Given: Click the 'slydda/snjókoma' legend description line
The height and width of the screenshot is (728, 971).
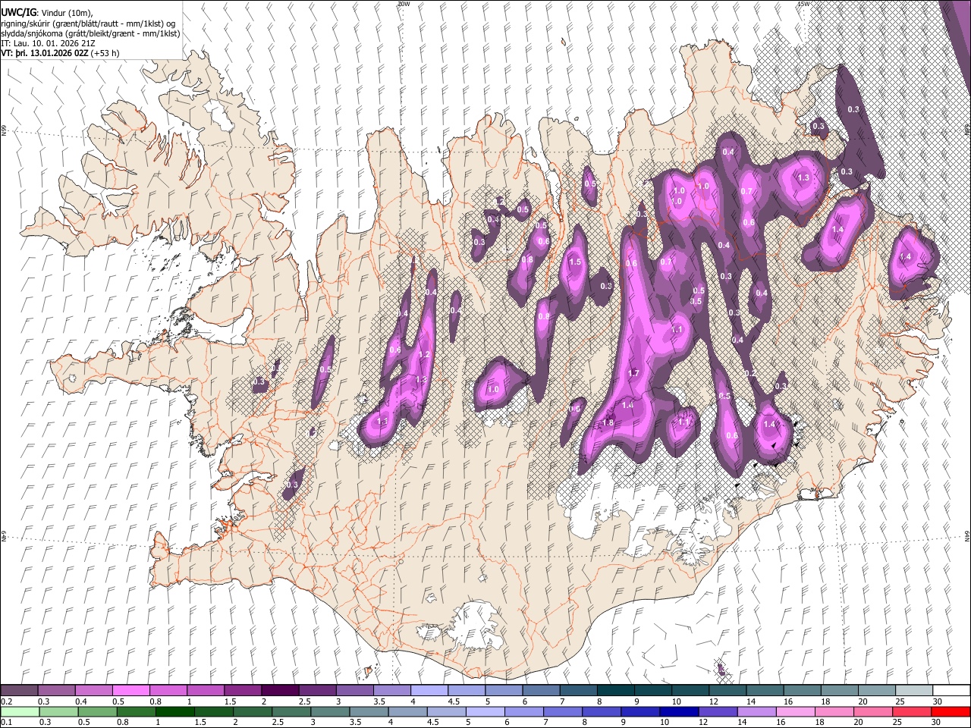Looking at the screenshot, I should (x=90, y=33).
